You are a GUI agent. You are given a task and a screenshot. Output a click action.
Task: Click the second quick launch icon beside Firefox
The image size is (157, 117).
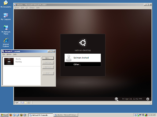(14, 115)
